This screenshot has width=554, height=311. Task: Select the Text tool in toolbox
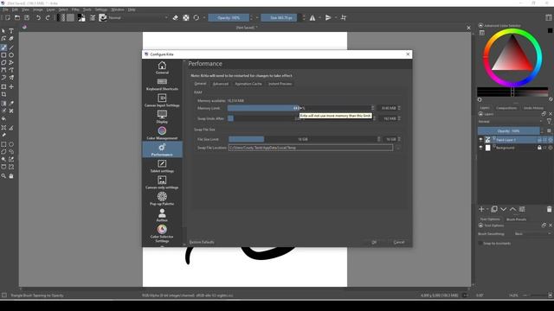11,31
